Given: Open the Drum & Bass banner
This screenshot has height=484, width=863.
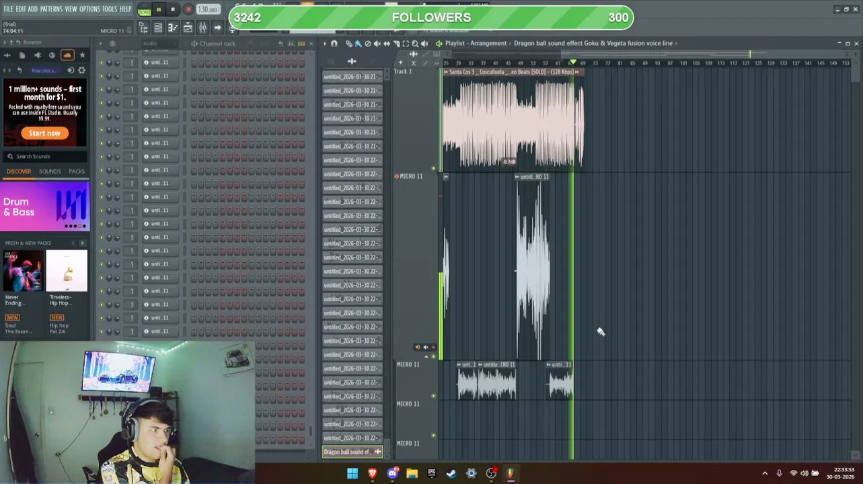Looking at the screenshot, I should pyautogui.click(x=45, y=206).
